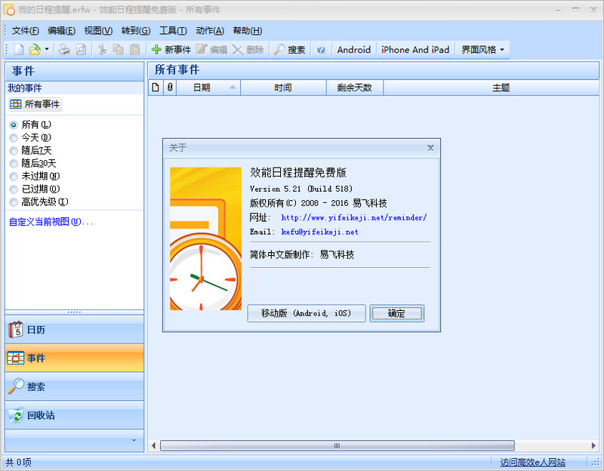Select the 随后7天 radio option

tap(30, 150)
